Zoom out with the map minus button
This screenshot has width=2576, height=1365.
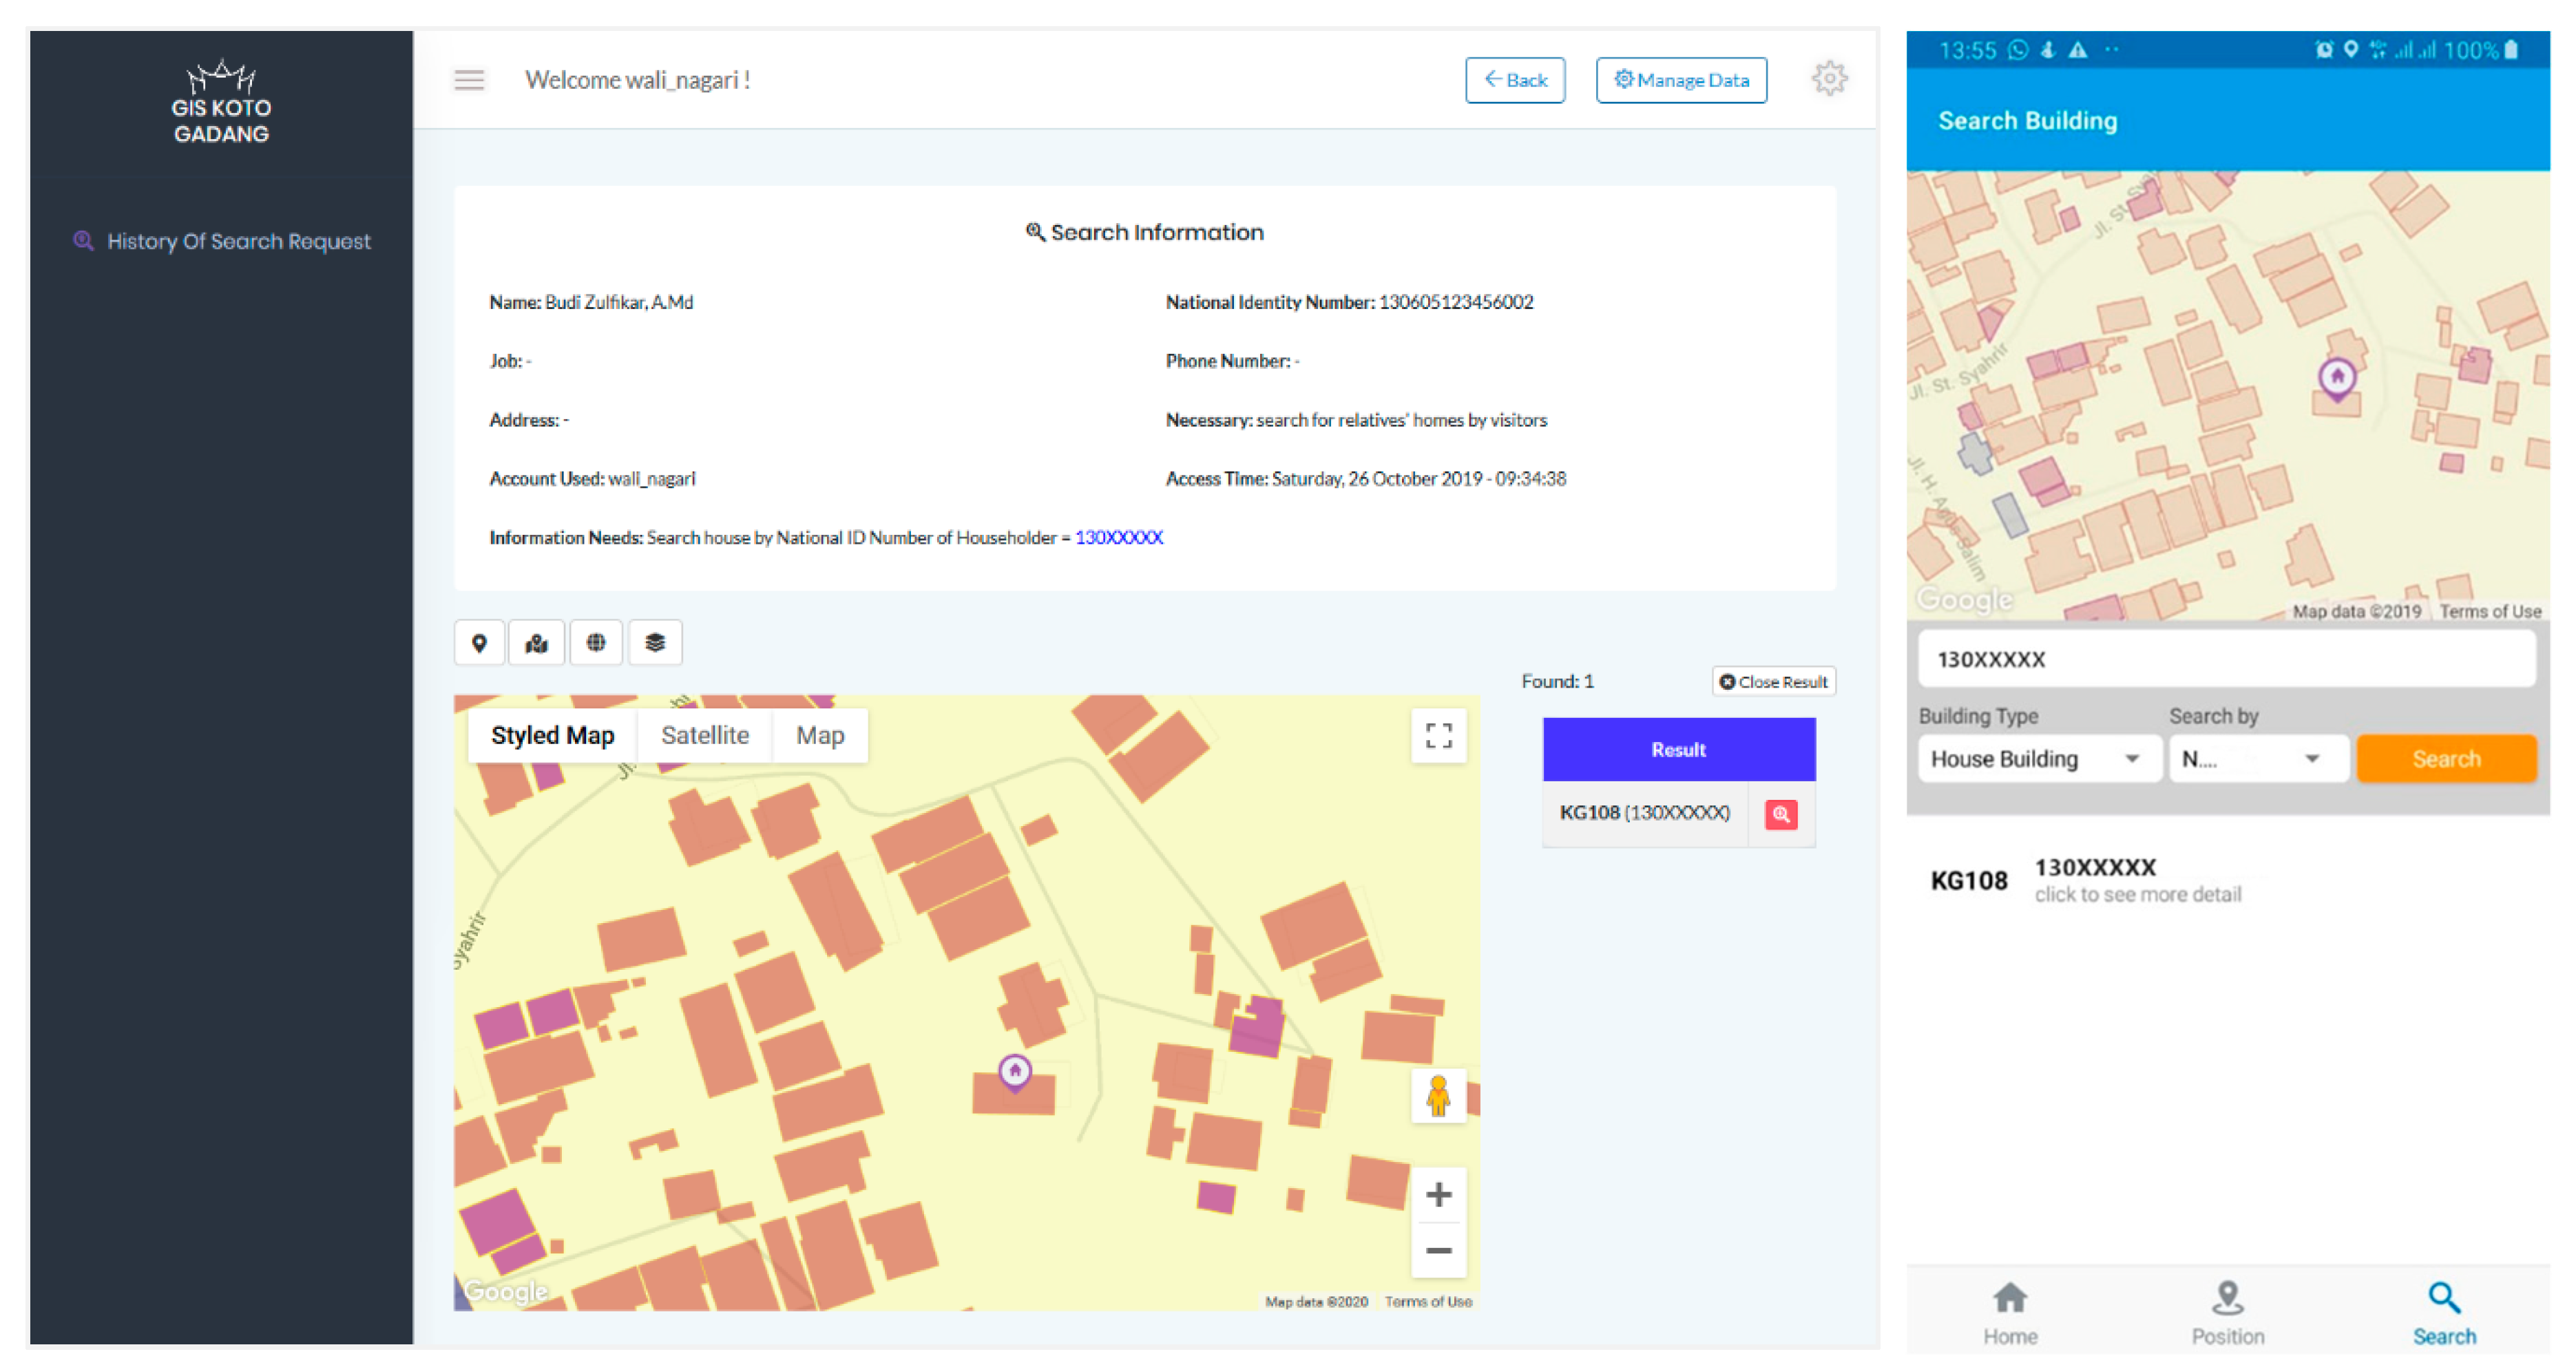1438,1251
